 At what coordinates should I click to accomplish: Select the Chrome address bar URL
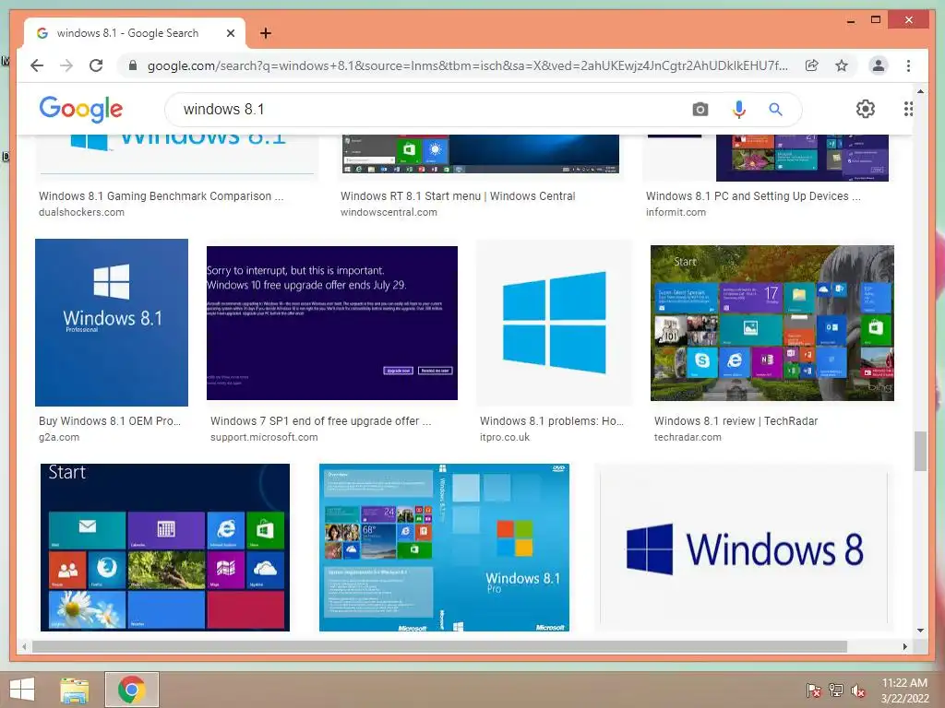467,65
